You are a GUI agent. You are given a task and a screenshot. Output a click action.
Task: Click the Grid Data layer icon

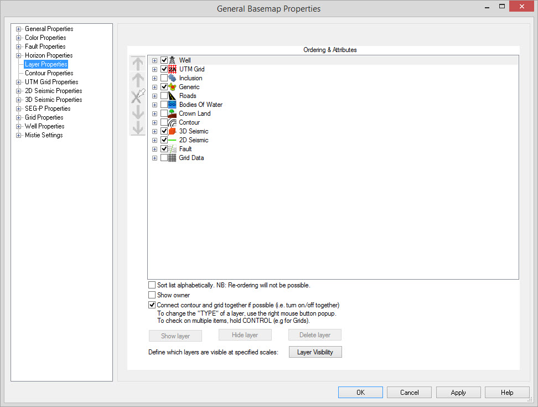tap(173, 158)
